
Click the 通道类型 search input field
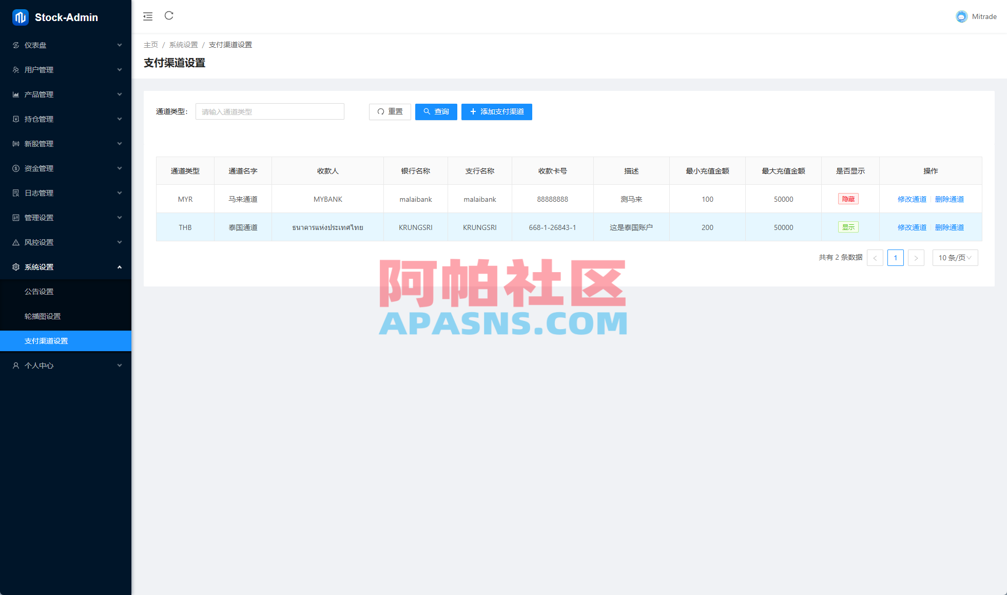tap(269, 111)
